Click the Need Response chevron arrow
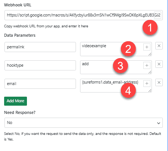 coord(159,123)
